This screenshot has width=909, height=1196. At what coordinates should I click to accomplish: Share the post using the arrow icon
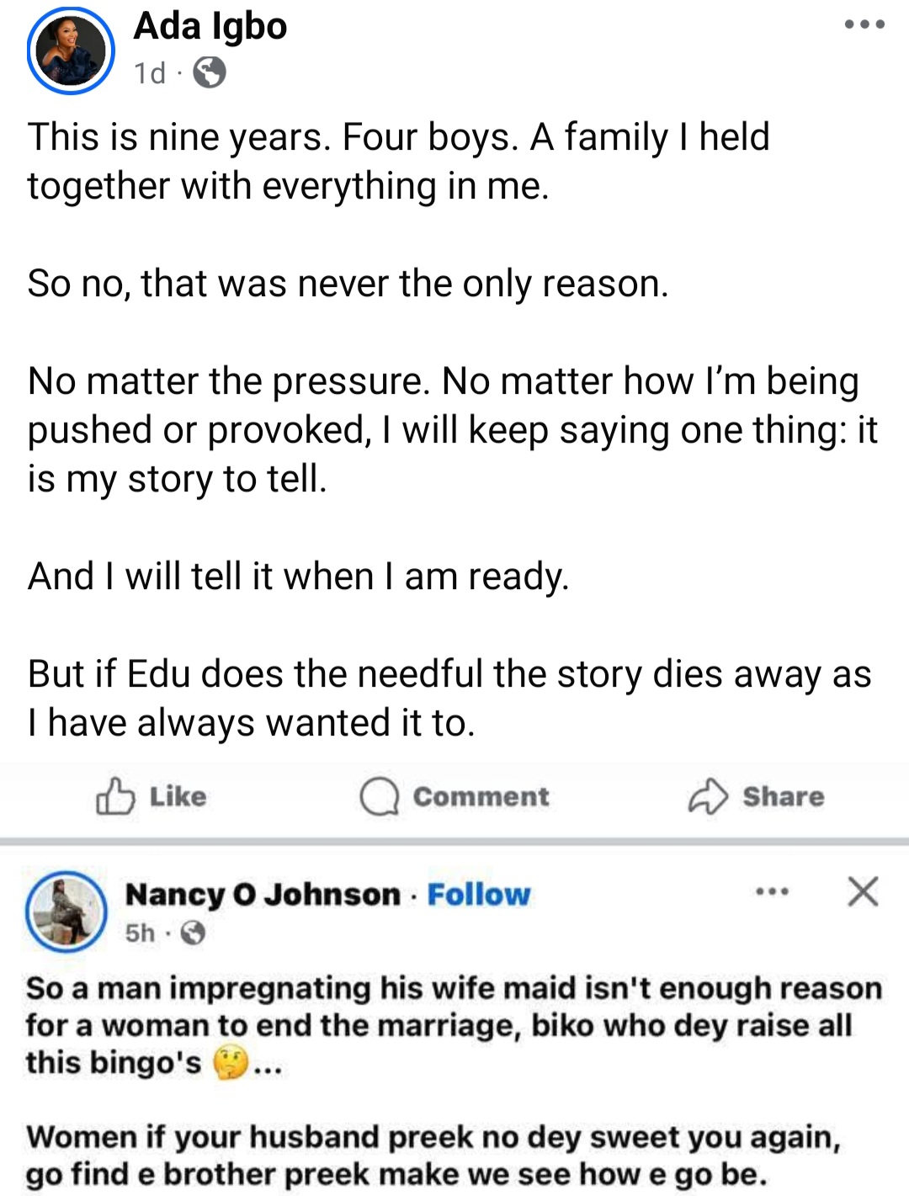(756, 796)
